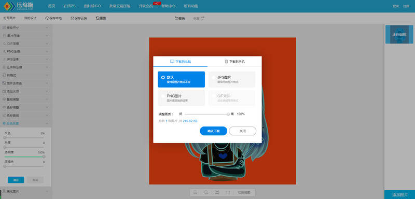Screen dimensions: 415x199
Task: Click the 深褐色 slider handle
Action: [5, 166]
